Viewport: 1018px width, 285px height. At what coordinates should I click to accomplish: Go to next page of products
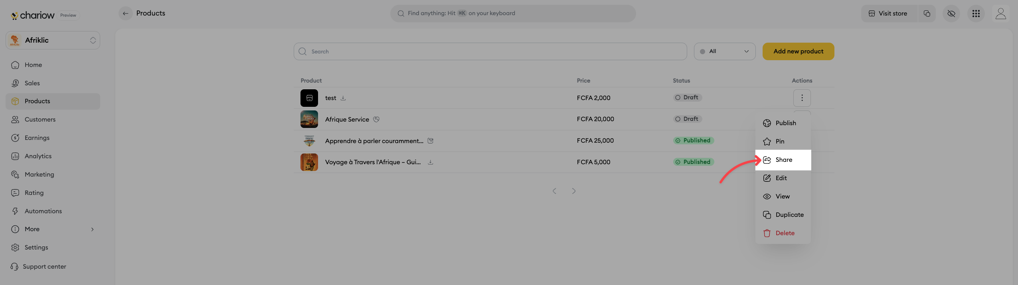[x=573, y=191]
